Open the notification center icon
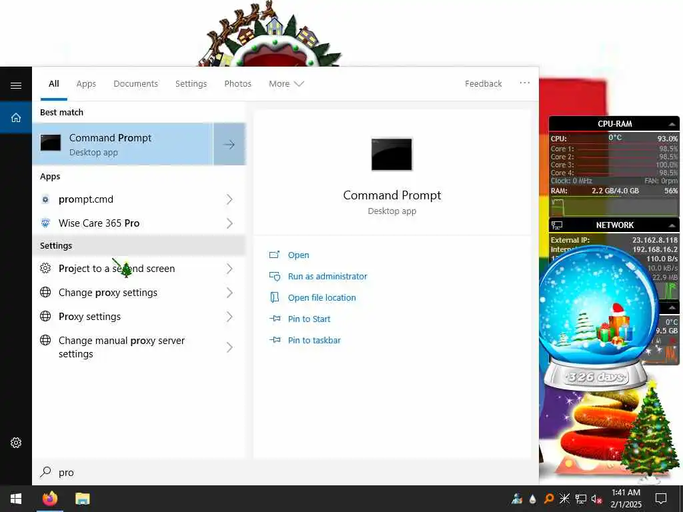 click(x=661, y=499)
